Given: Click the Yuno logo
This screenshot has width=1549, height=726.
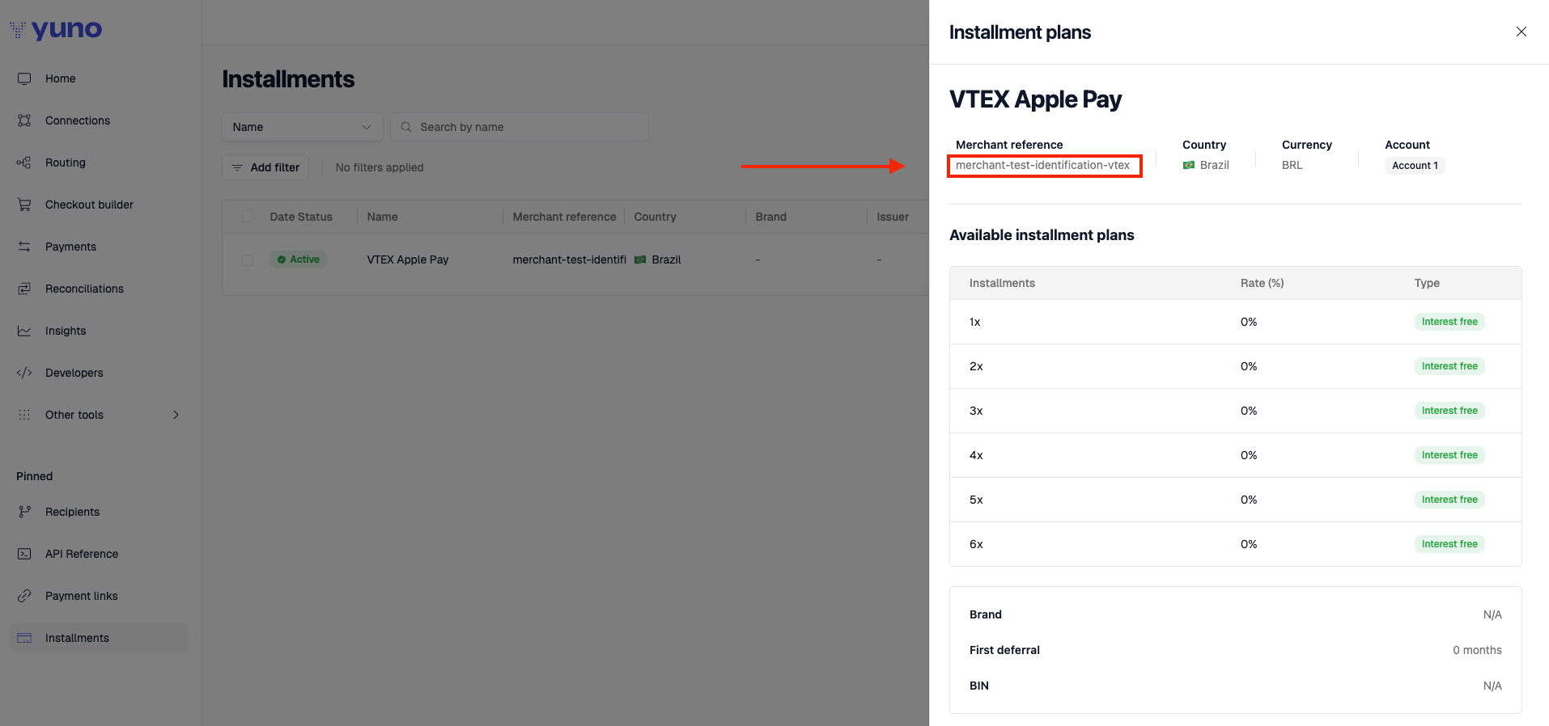Looking at the screenshot, I should [56, 30].
